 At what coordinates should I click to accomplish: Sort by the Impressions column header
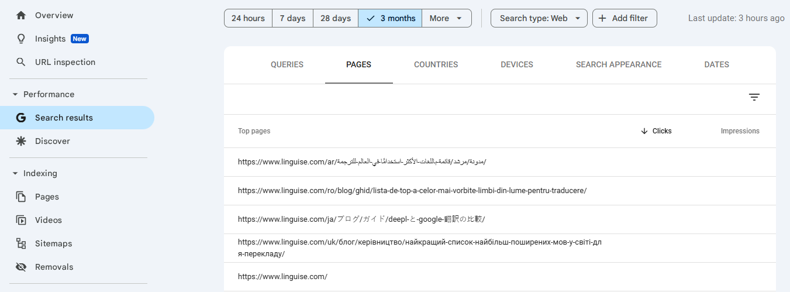(x=740, y=131)
